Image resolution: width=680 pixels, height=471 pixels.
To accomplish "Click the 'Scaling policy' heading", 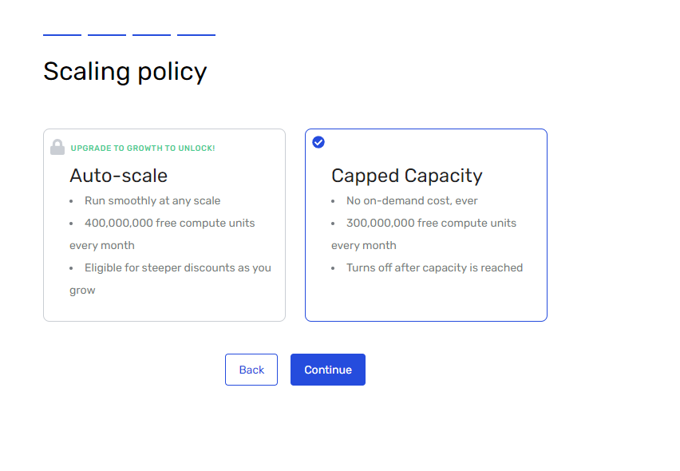I will [x=125, y=72].
